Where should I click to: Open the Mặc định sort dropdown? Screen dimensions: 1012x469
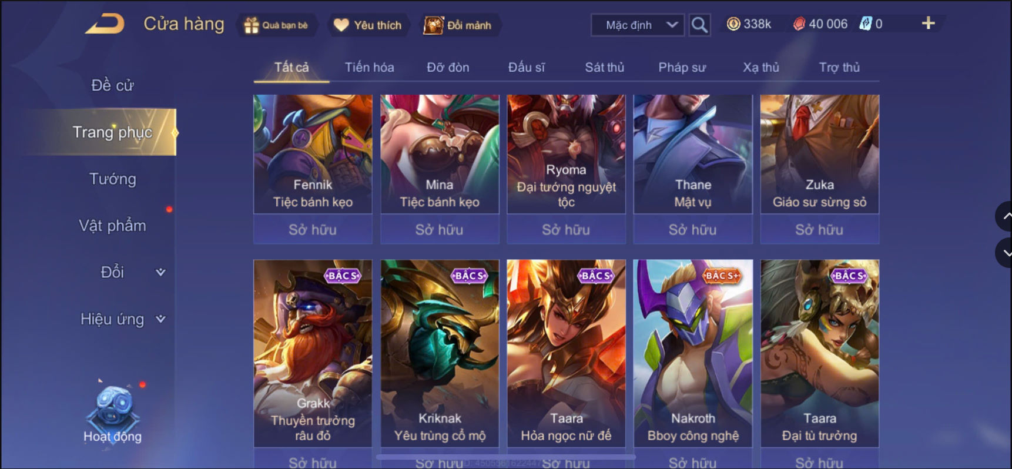[x=638, y=25]
